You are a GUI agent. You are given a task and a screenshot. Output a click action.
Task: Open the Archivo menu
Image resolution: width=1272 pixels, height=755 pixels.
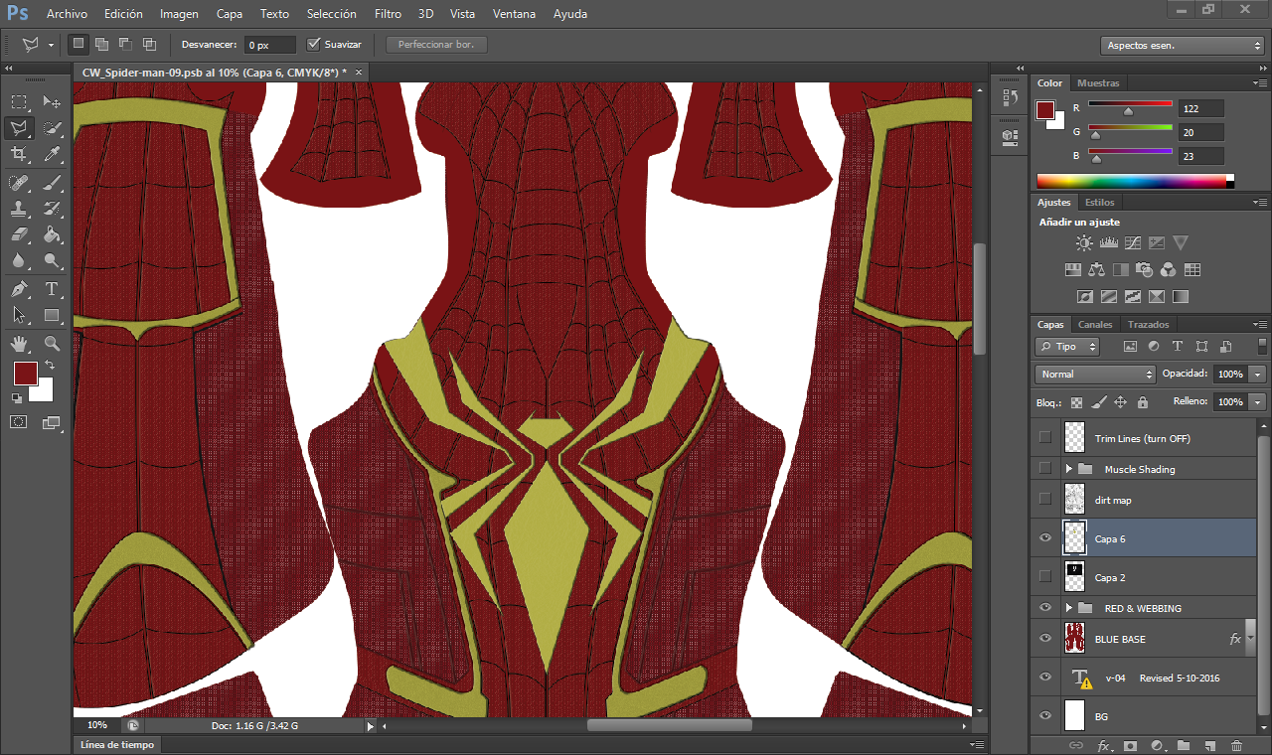tap(67, 14)
